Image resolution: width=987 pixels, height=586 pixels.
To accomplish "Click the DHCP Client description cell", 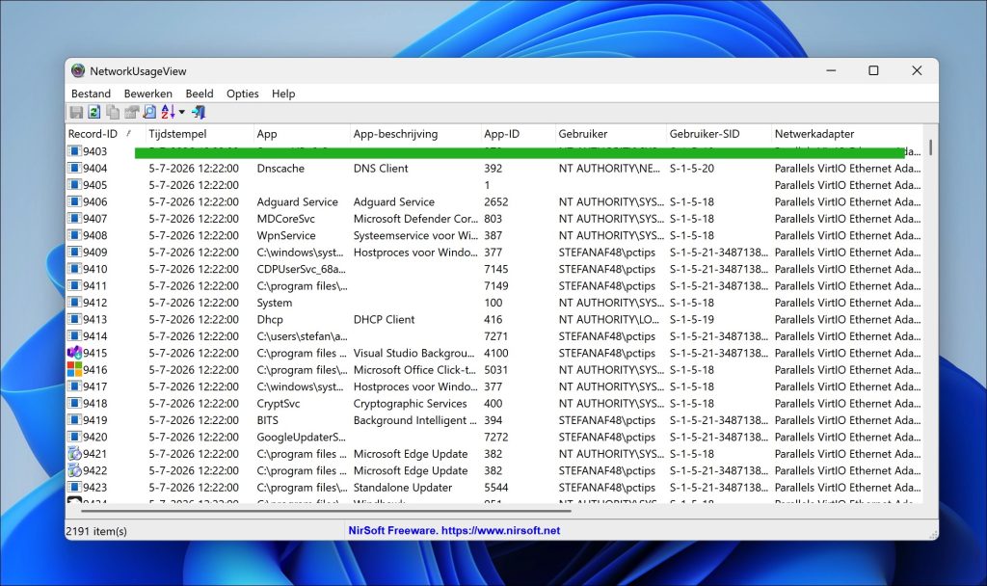I will tap(384, 320).
